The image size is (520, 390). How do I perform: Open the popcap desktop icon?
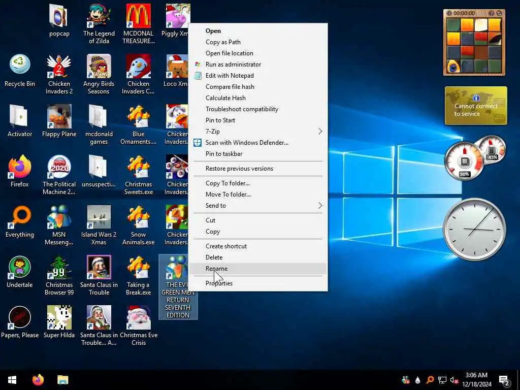[59, 20]
